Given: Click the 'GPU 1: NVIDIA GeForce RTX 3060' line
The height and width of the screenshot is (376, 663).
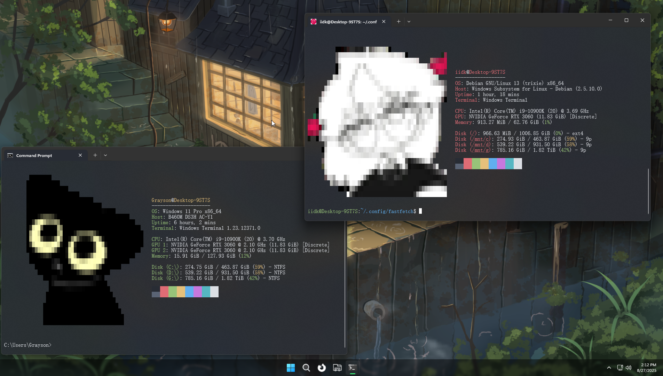Looking at the screenshot, I should (240, 245).
